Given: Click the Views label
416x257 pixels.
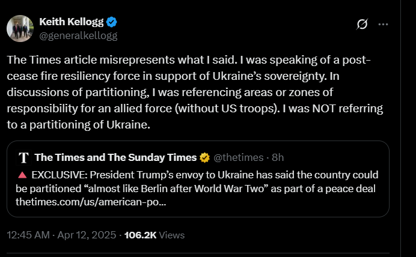Looking at the screenshot, I should (x=172, y=235).
